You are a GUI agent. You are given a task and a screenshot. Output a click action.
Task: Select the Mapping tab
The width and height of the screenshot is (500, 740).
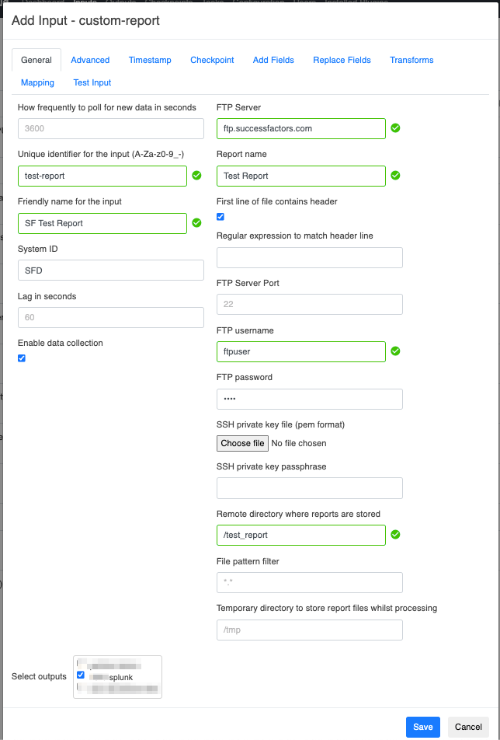click(x=37, y=82)
